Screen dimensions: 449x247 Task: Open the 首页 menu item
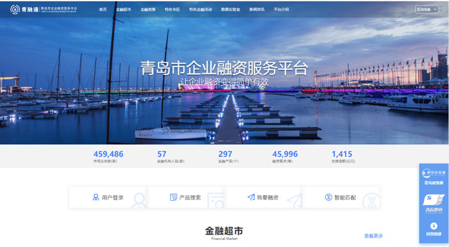pos(103,10)
